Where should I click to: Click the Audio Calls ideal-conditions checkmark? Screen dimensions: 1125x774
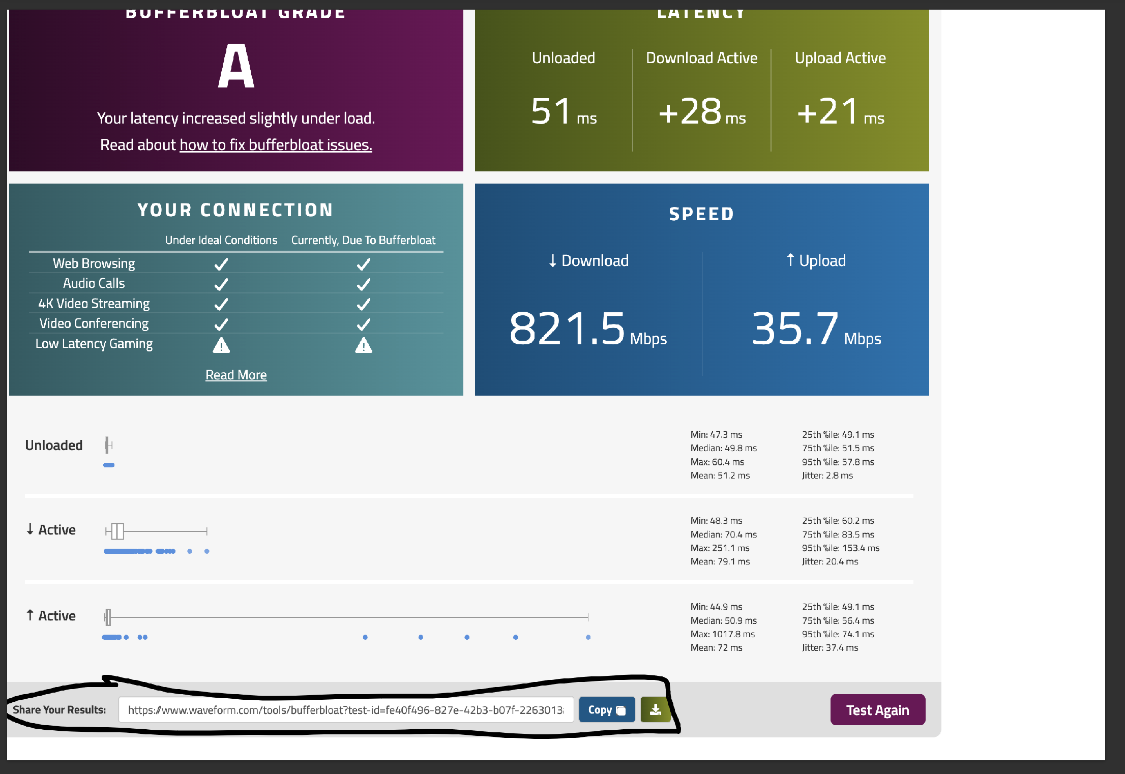click(x=221, y=284)
